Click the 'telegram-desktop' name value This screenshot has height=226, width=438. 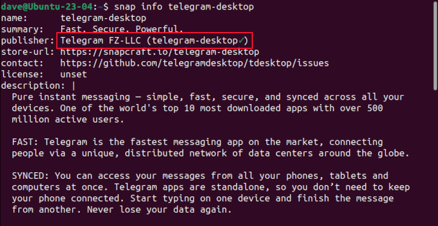click(103, 18)
